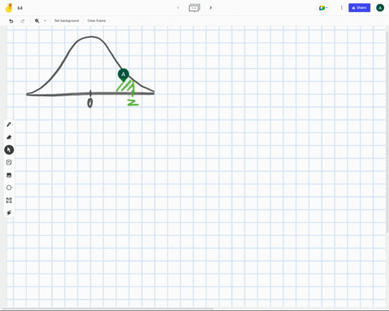Open the Google Meet call dropdown
The height and width of the screenshot is (311, 389).
coord(323,8)
